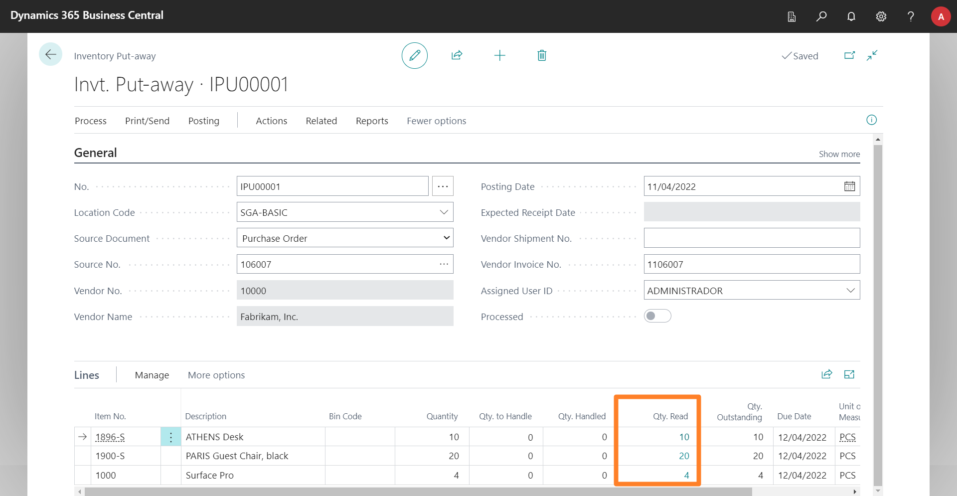Sort by the Quantity column header
Screen dimensions: 957x496
(x=442, y=416)
